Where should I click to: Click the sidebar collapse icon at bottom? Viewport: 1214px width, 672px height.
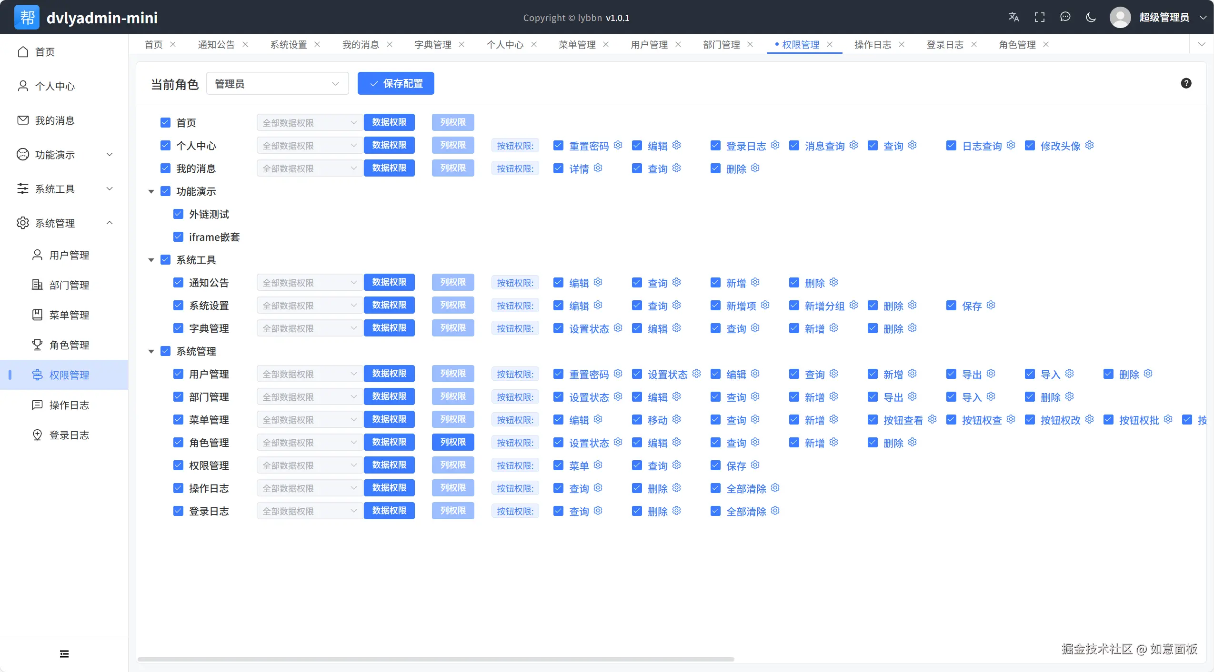pyautogui.click(x=64, y=653)
